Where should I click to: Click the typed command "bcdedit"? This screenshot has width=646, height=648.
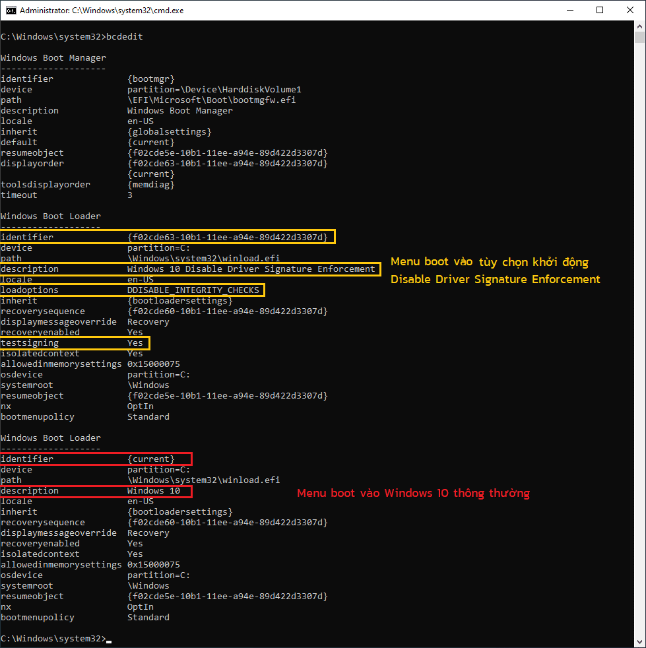click(x=125, y=37)
